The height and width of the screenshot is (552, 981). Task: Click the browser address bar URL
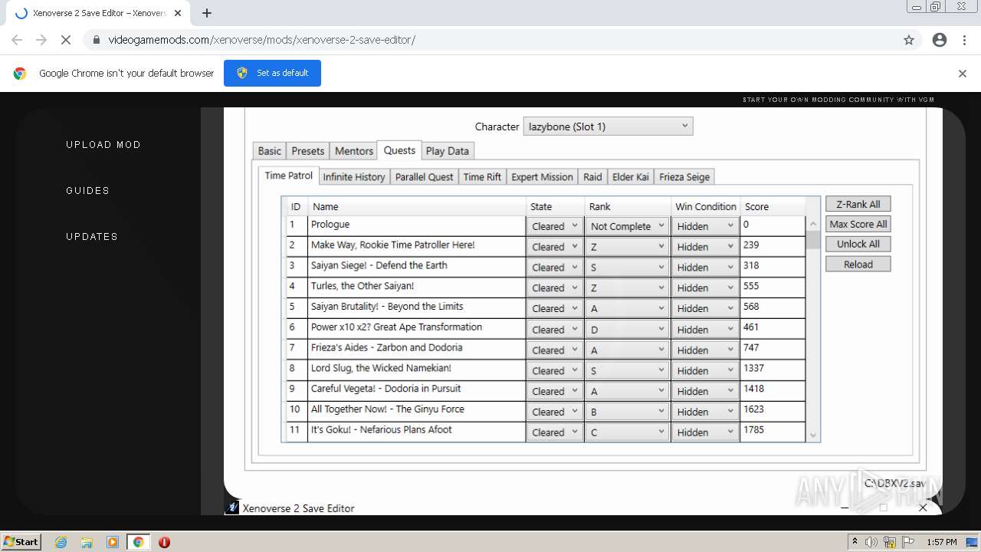click(261, 40)
